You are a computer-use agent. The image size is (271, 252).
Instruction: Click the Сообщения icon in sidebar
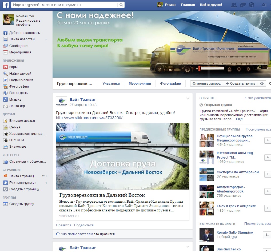coord(6,46)
